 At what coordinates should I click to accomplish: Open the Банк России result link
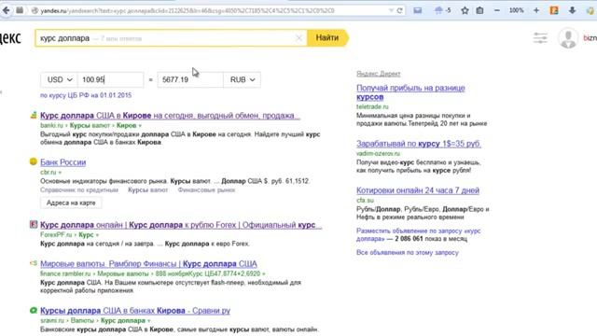62,162
